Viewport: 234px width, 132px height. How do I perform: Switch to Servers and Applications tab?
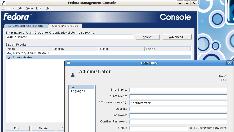pos(26,26)
